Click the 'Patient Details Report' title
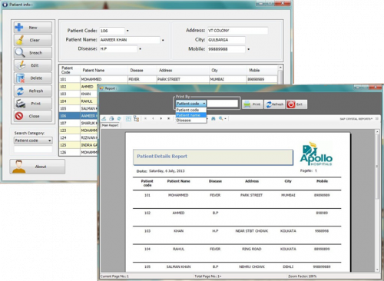 [162, 156]
